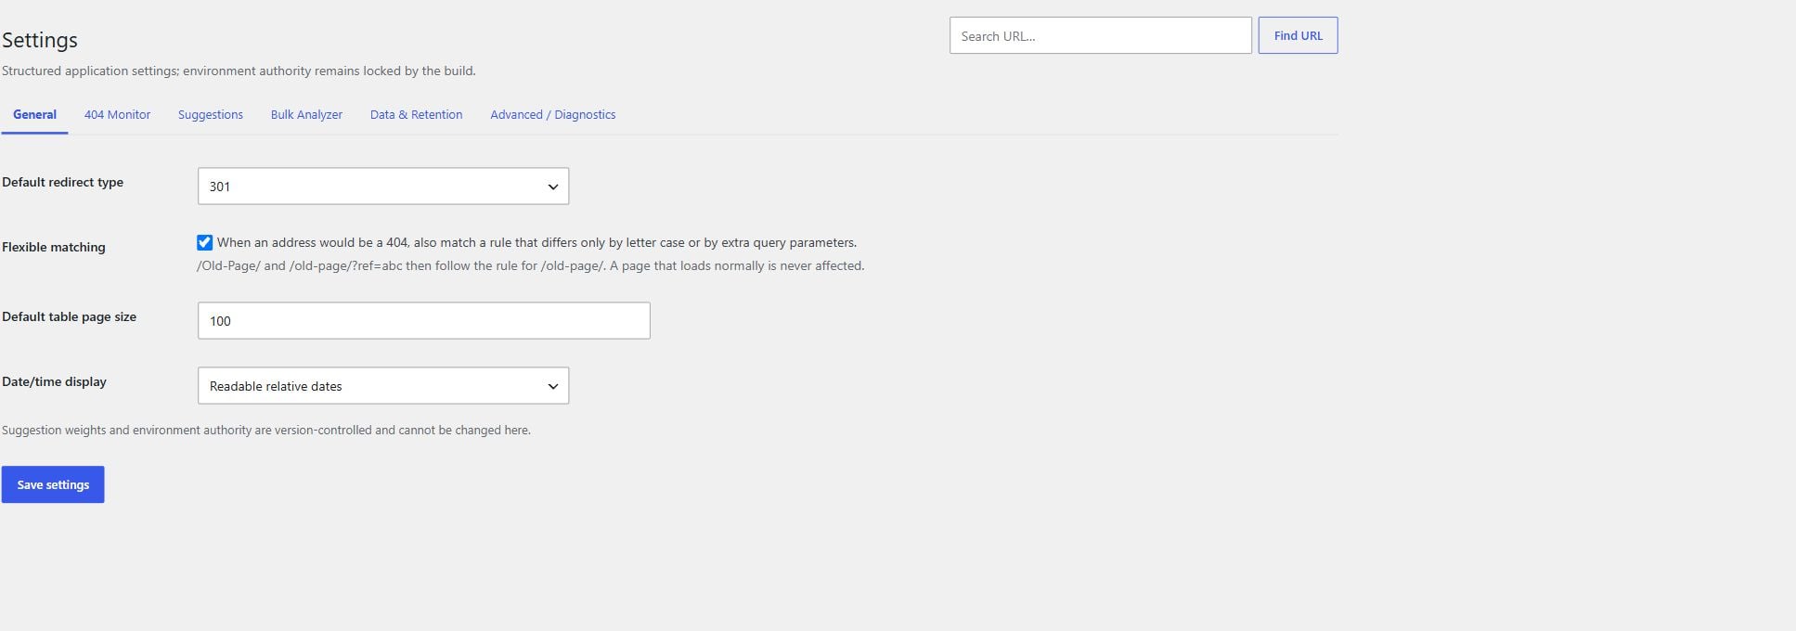
Task: Open the General settings tab
Action: 34,115
